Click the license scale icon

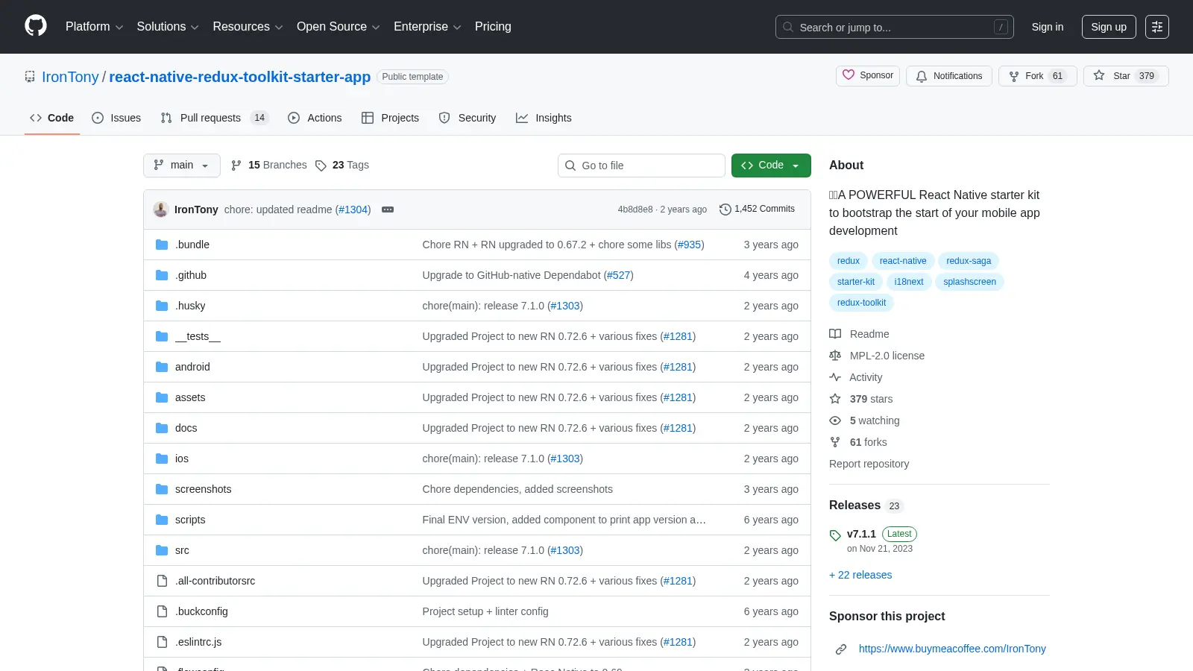point(835,356)
